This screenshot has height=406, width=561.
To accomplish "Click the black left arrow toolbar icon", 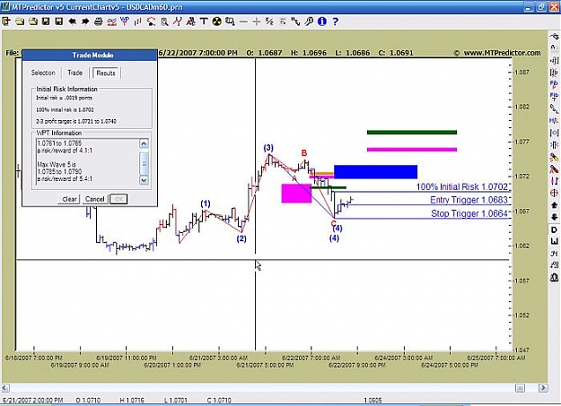I will 73,22.
